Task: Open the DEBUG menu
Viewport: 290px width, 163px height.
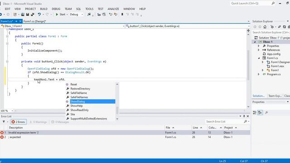Action: tap(56, 9)
